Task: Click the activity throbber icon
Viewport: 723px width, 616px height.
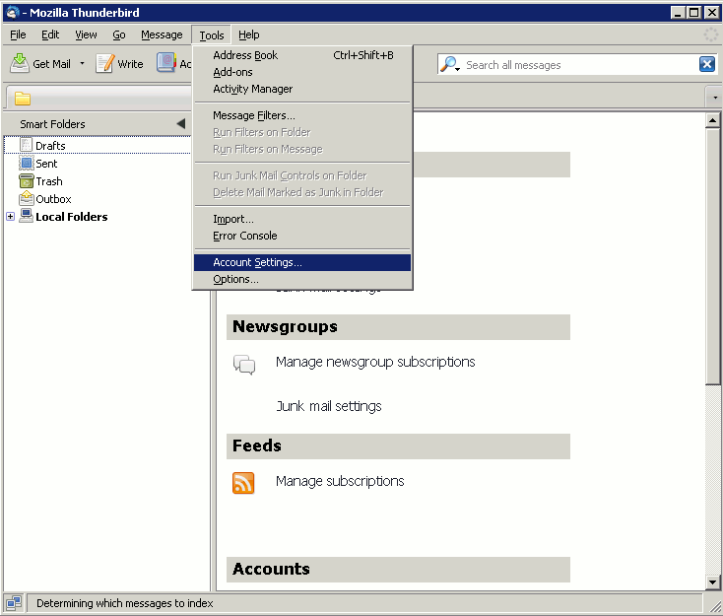Action: [x=710, y=34]
